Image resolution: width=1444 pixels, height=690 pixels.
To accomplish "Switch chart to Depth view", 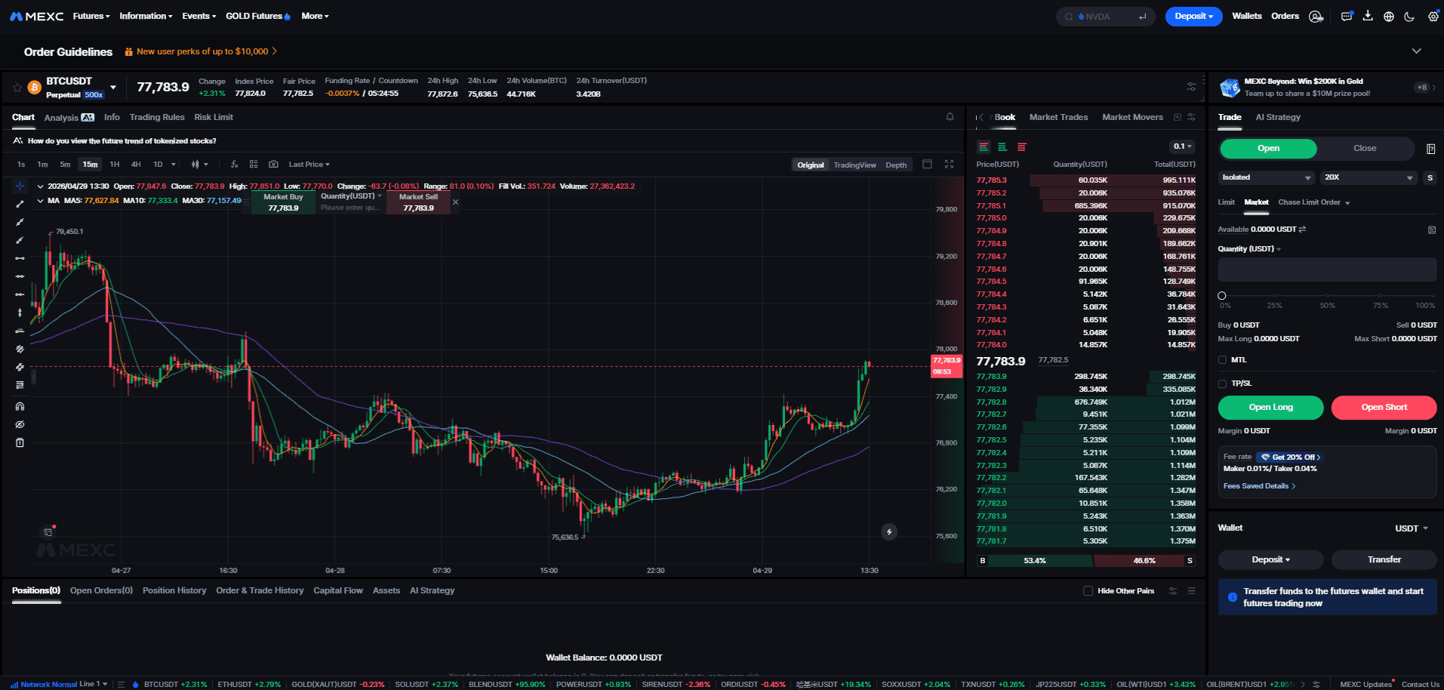I will [x=896, y=165].
